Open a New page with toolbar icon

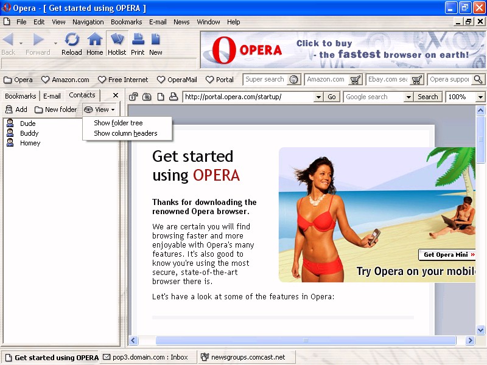point(155,40)
